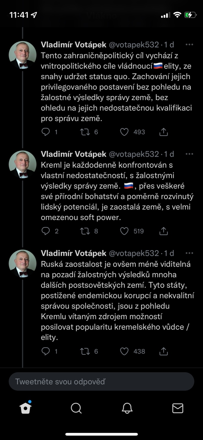This screenshot has width=203, height=440.
Task: Switch to the Search tab
Action: tap(76, 408)
